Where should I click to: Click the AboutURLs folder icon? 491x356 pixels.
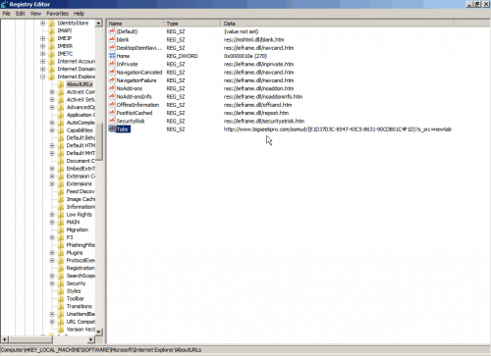coord(61,84)
